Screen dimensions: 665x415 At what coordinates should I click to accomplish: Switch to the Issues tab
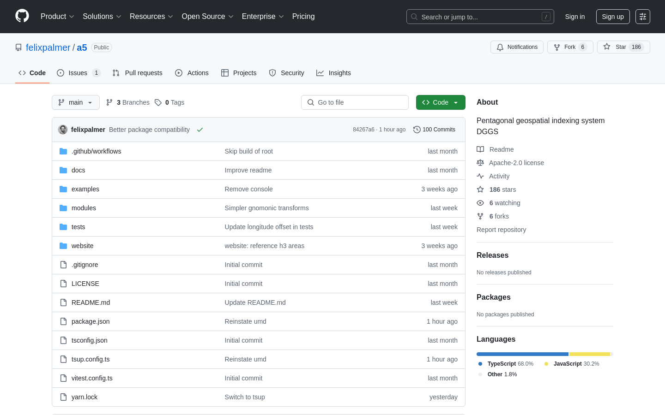[x=79, y=73]
